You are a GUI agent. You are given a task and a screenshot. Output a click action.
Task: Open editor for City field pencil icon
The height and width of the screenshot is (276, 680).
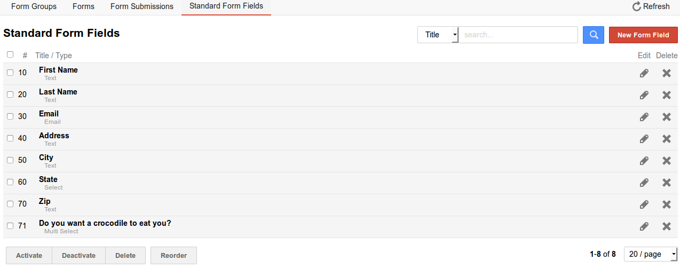[x=644, y=161]
